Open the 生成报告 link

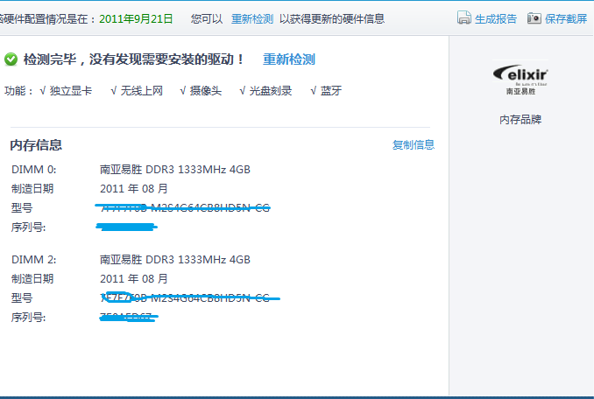[496, 19]
